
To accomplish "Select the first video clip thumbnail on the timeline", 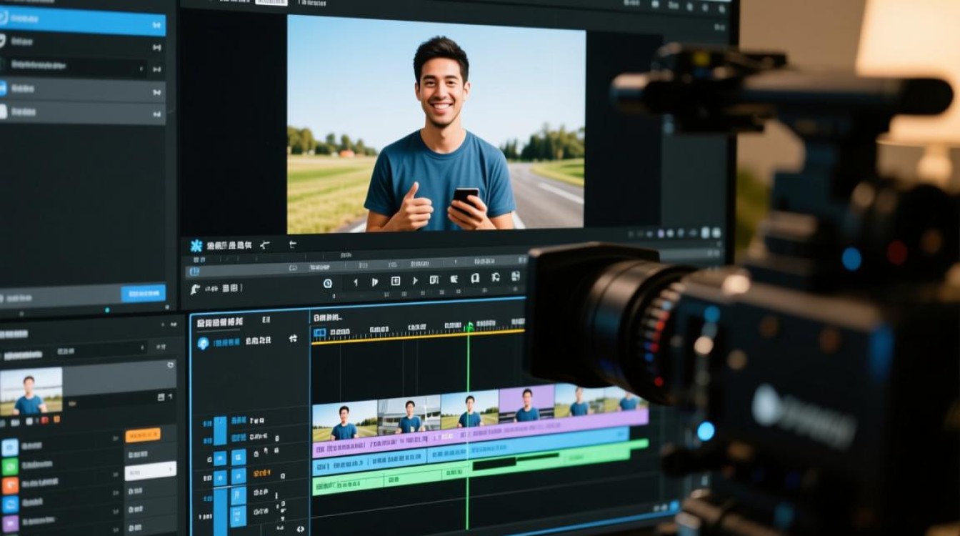I will (345, 421).
